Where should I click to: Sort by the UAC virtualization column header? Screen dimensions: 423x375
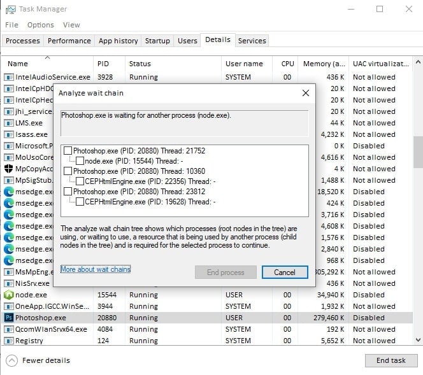[x=380, y=64]
